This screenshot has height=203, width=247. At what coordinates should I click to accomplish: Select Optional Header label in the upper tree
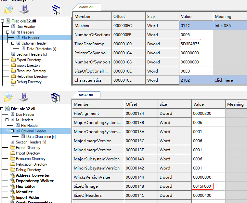pyautogui.click(x=34, y=43)
